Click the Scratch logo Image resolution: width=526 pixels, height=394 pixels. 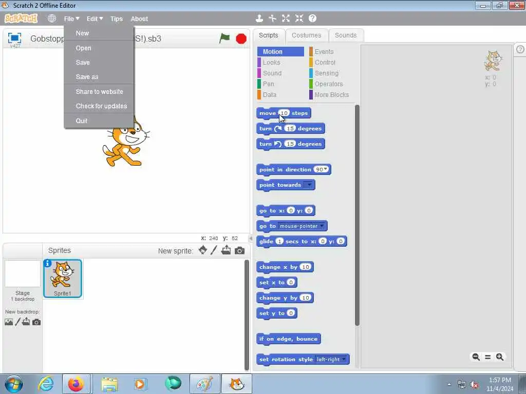pyautogui.click(x=21, y=18)
